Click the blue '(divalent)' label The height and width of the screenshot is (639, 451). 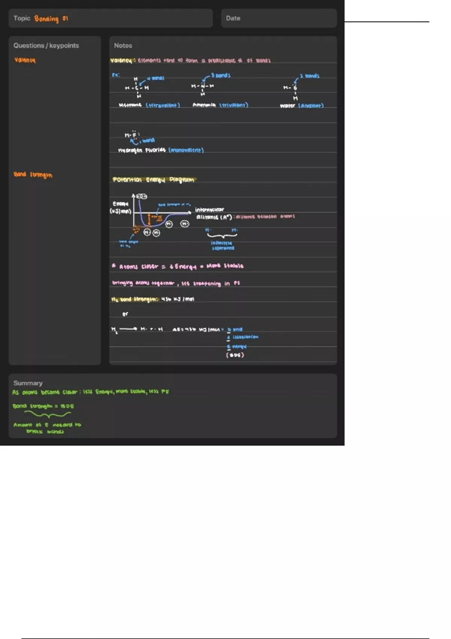click(x=311, y=106)
